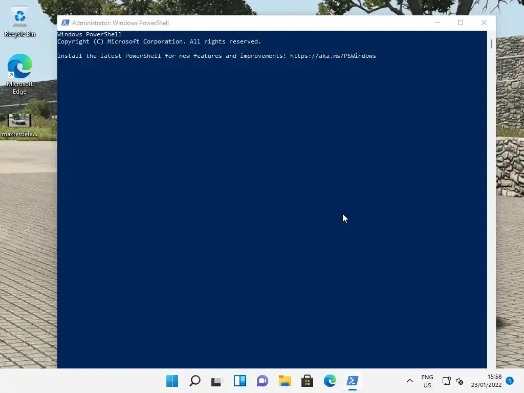Open Task View from the taskbar
524x393 pixels.
[217, 381]
